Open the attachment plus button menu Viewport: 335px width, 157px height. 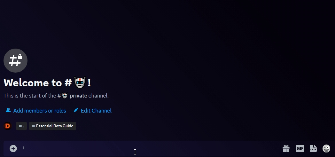tap(13, 148)
